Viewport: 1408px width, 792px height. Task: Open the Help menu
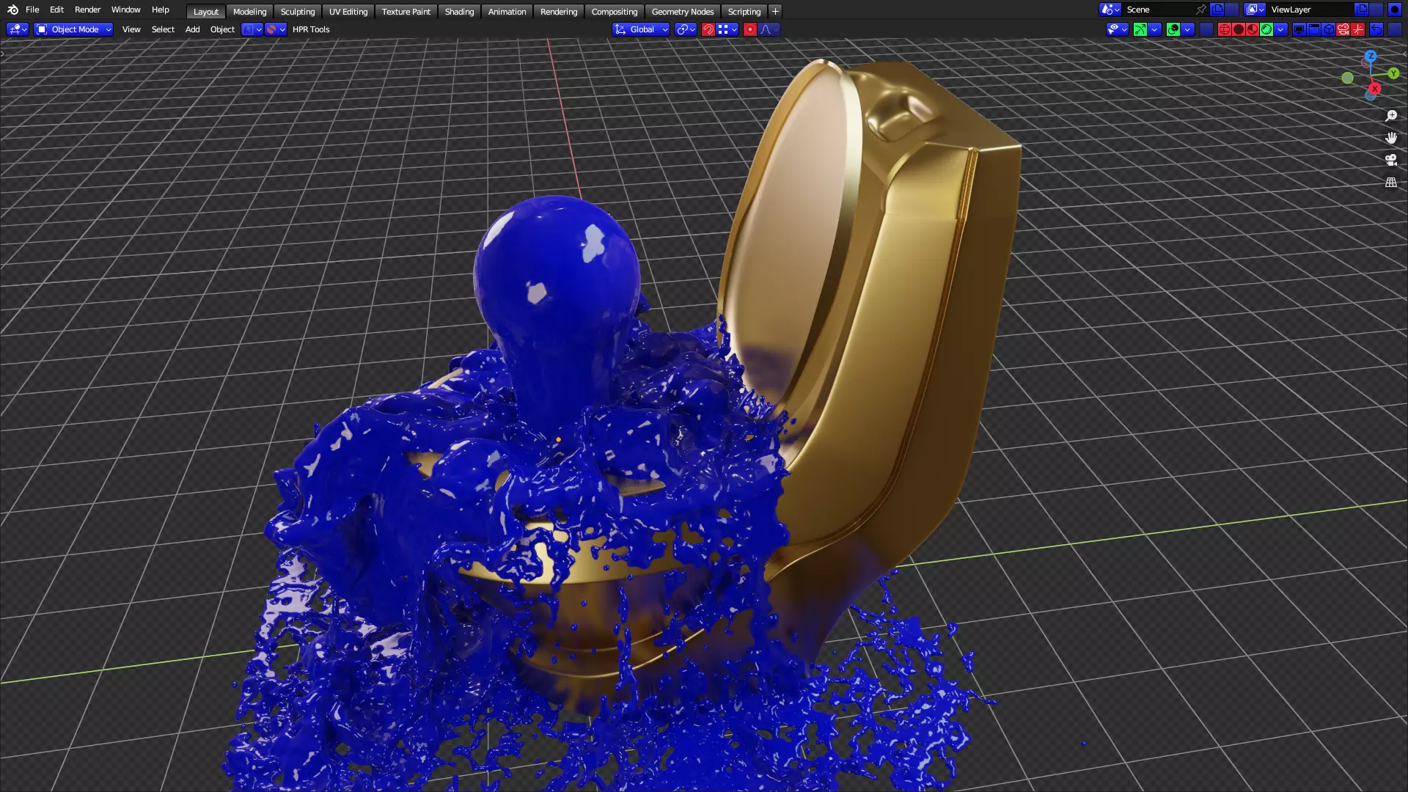160,10
